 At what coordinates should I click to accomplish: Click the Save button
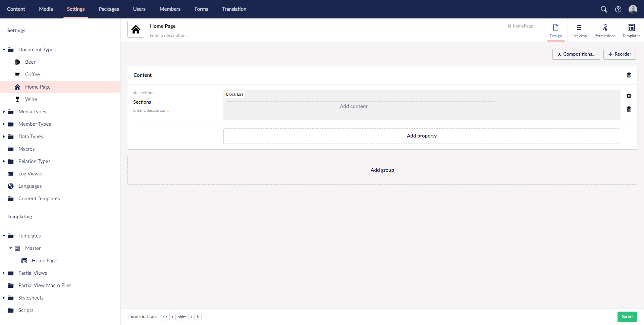[x=627, y=317]
